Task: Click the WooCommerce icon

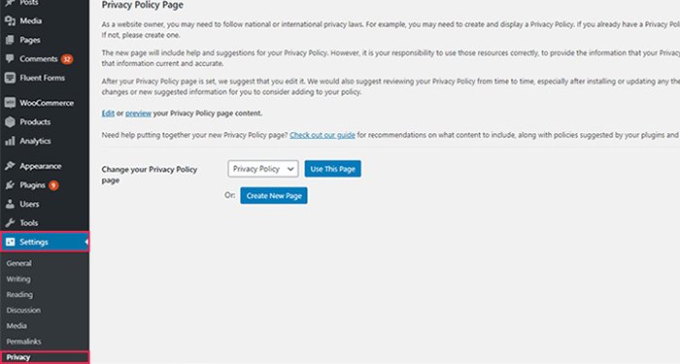Action: 10,103
